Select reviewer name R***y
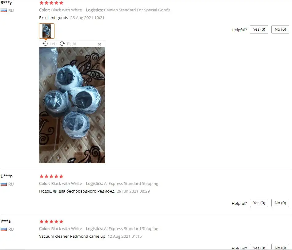 pos(6,3)
